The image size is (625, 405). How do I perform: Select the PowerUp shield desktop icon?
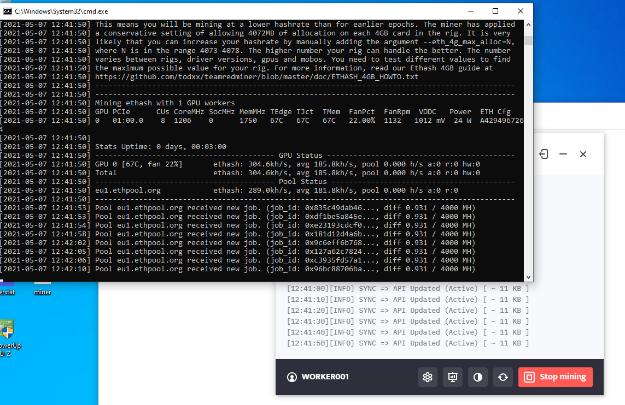tap(8, 338)
